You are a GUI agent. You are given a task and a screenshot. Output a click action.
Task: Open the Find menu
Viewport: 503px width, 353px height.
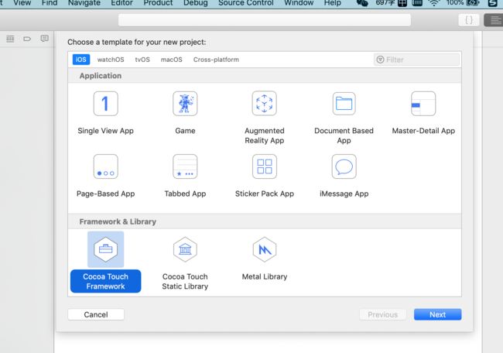[50, 3]
